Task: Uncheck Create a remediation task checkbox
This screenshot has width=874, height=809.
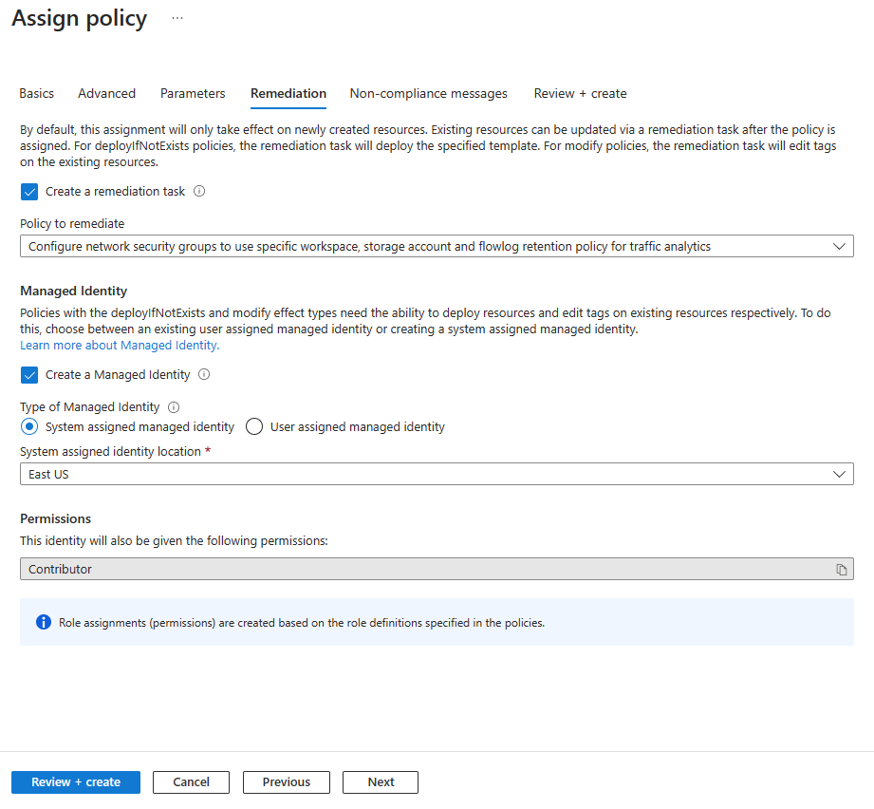Action: [28, 191]
